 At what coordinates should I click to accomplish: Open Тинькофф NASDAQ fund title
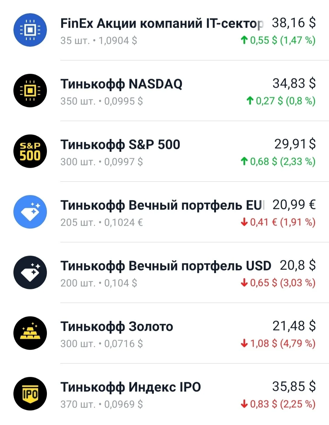[x=121, y=84]
